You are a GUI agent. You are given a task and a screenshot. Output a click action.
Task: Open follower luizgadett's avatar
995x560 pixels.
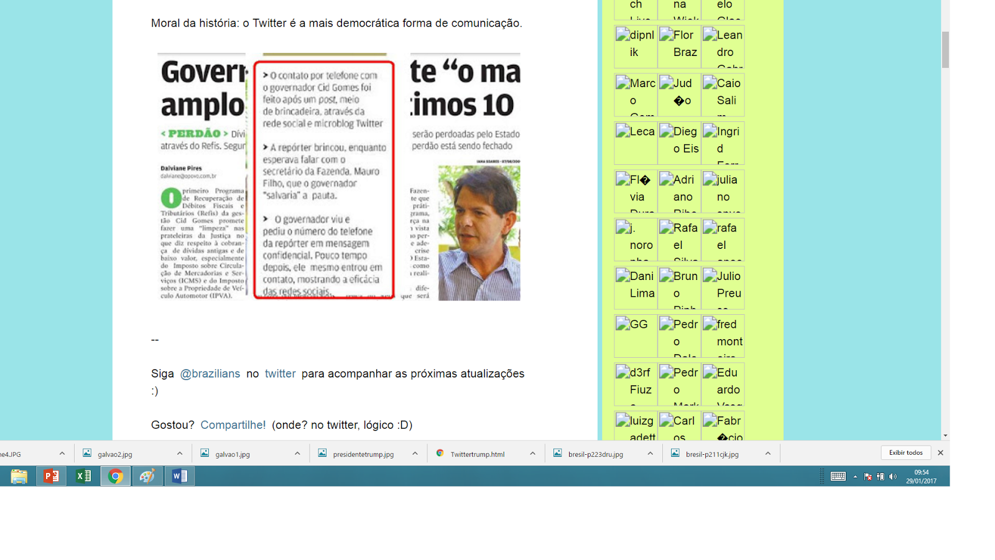coord(636,426)
